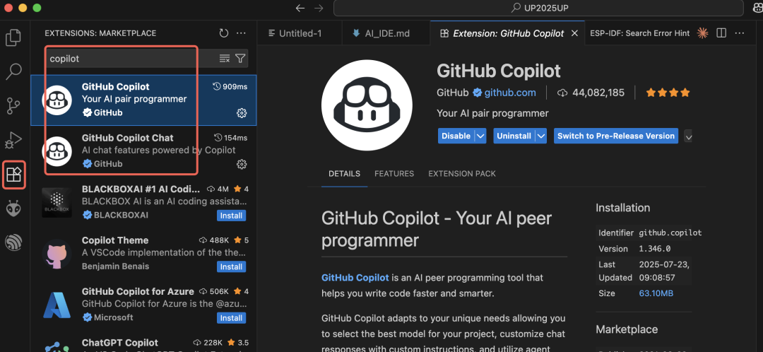Open the extensions filter funnel icon

coord(240,59)
